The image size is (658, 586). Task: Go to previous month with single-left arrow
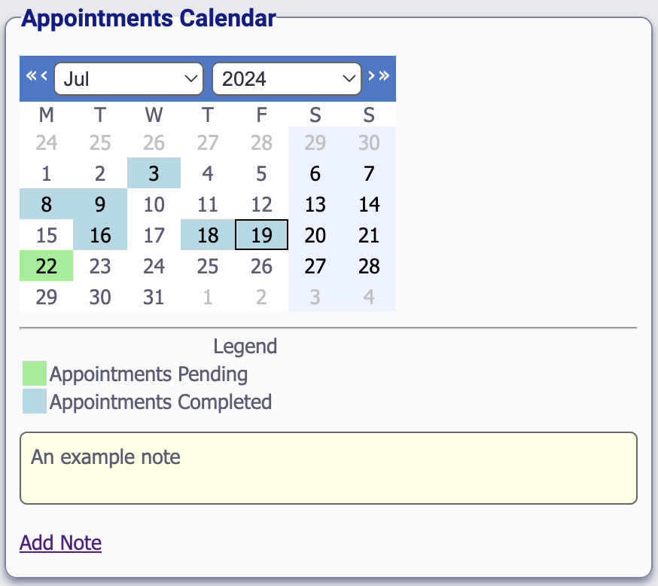(x=44, y=76)
